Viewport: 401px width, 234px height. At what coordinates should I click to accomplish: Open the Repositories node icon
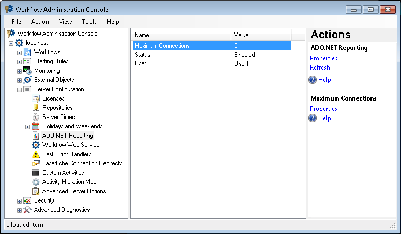coord(36,108)
